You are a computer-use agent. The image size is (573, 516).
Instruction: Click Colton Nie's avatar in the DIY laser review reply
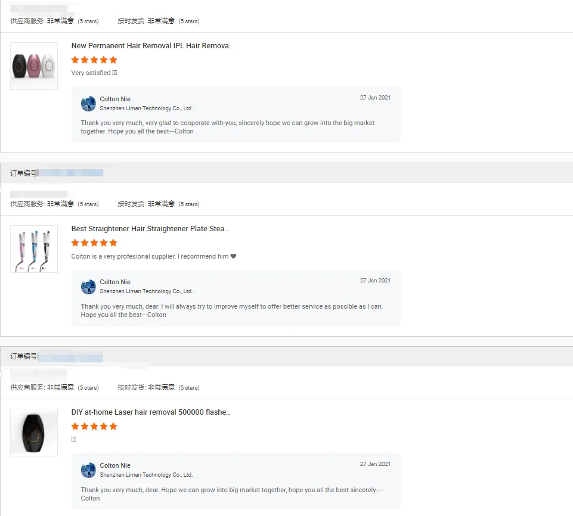pos(88,470)
